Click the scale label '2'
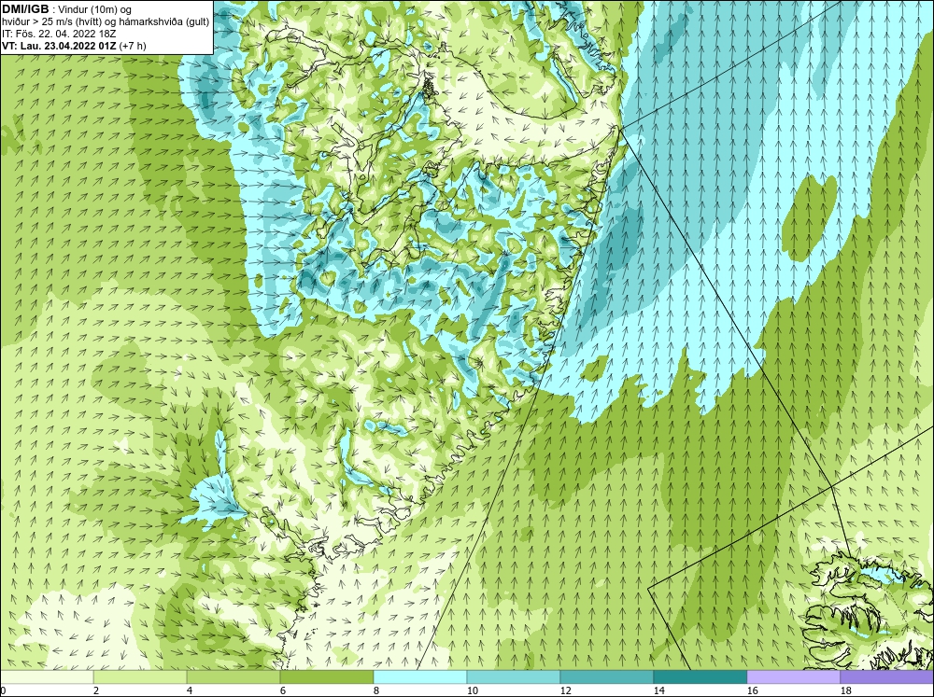Screen dimensions: 934x697 click(x=96, y=690)
